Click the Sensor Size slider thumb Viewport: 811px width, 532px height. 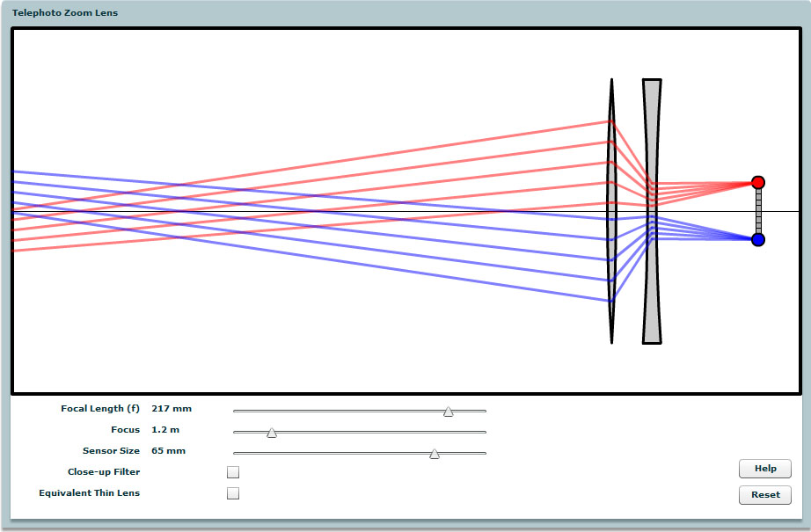(x=434, y=453)
